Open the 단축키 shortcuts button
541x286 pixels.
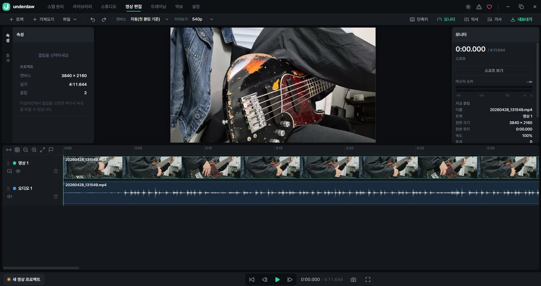click(x=419, y=20)
